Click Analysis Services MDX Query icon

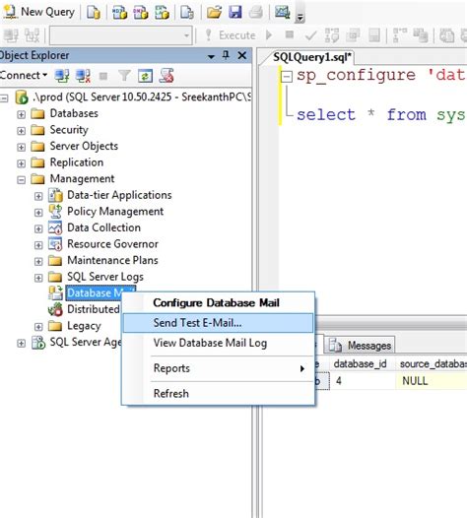119,12
